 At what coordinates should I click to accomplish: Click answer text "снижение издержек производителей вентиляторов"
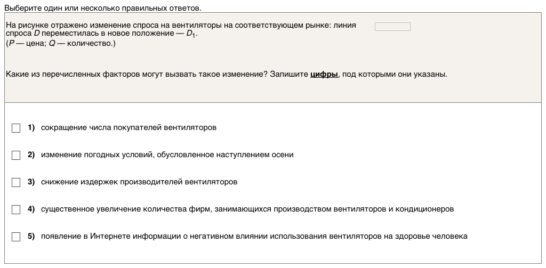[139, 182]
